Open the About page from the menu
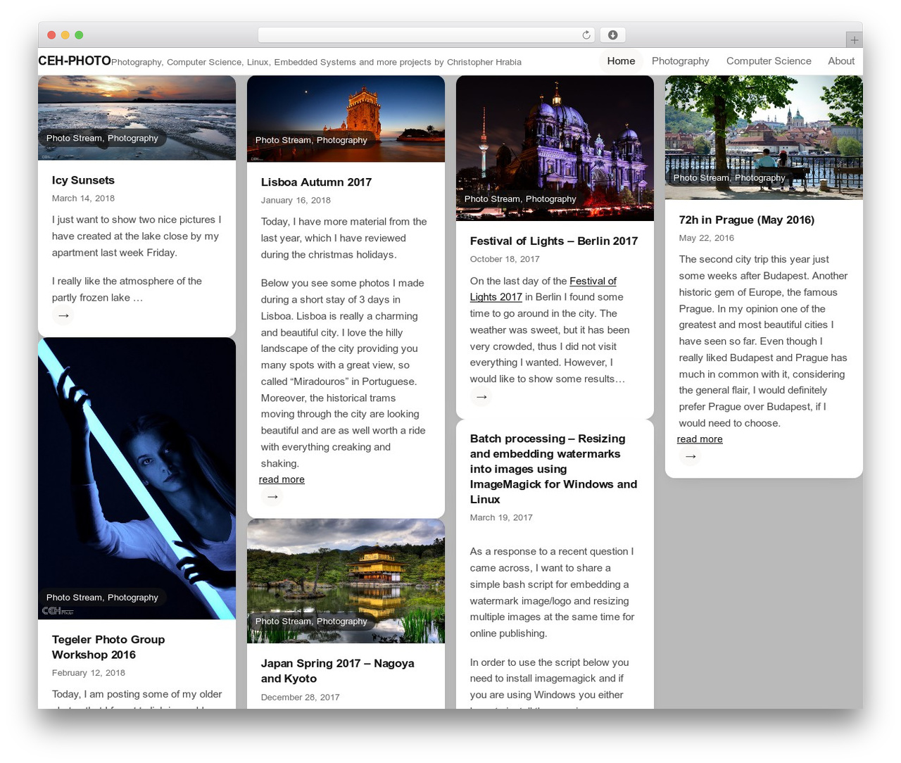Screen dimensions: 901x763 (x=841, y=61)
